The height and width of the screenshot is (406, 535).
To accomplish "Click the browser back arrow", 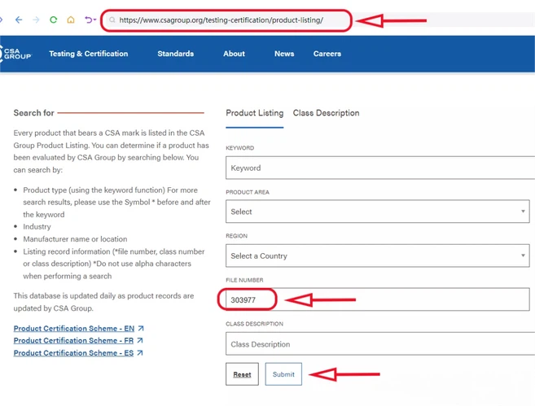I will (x=19, y=20).
